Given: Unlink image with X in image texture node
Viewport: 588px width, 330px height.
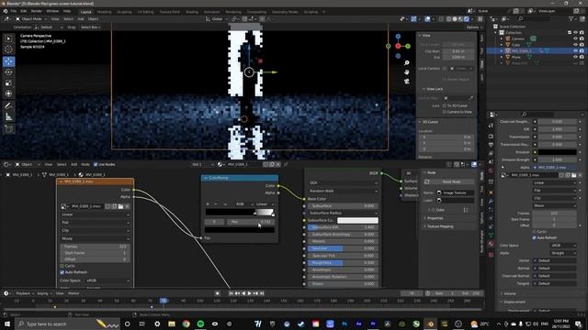Looking at the screenshot, I should point(127,206).
